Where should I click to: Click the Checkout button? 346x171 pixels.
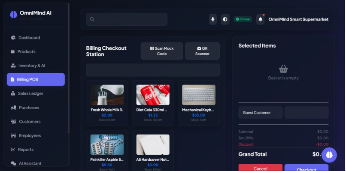point(306,168)
